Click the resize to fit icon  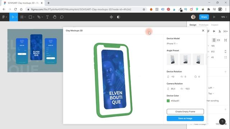(225, 40)
